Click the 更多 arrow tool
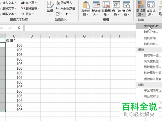The image size is (162, 121). [27, 14]
